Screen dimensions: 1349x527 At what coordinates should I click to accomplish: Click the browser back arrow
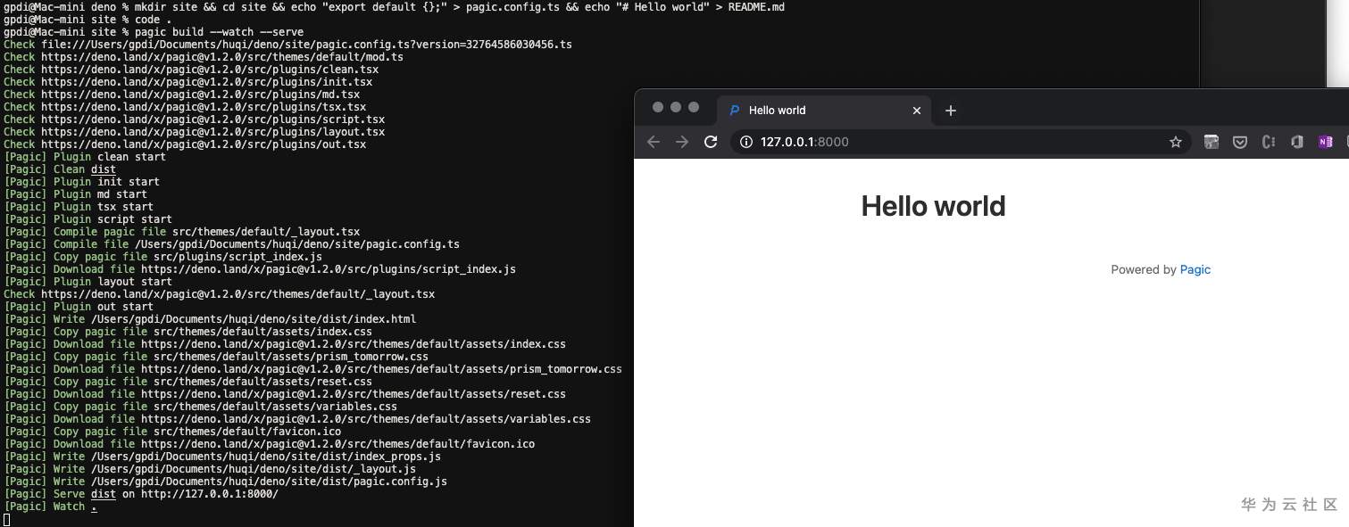pos(654,142)
